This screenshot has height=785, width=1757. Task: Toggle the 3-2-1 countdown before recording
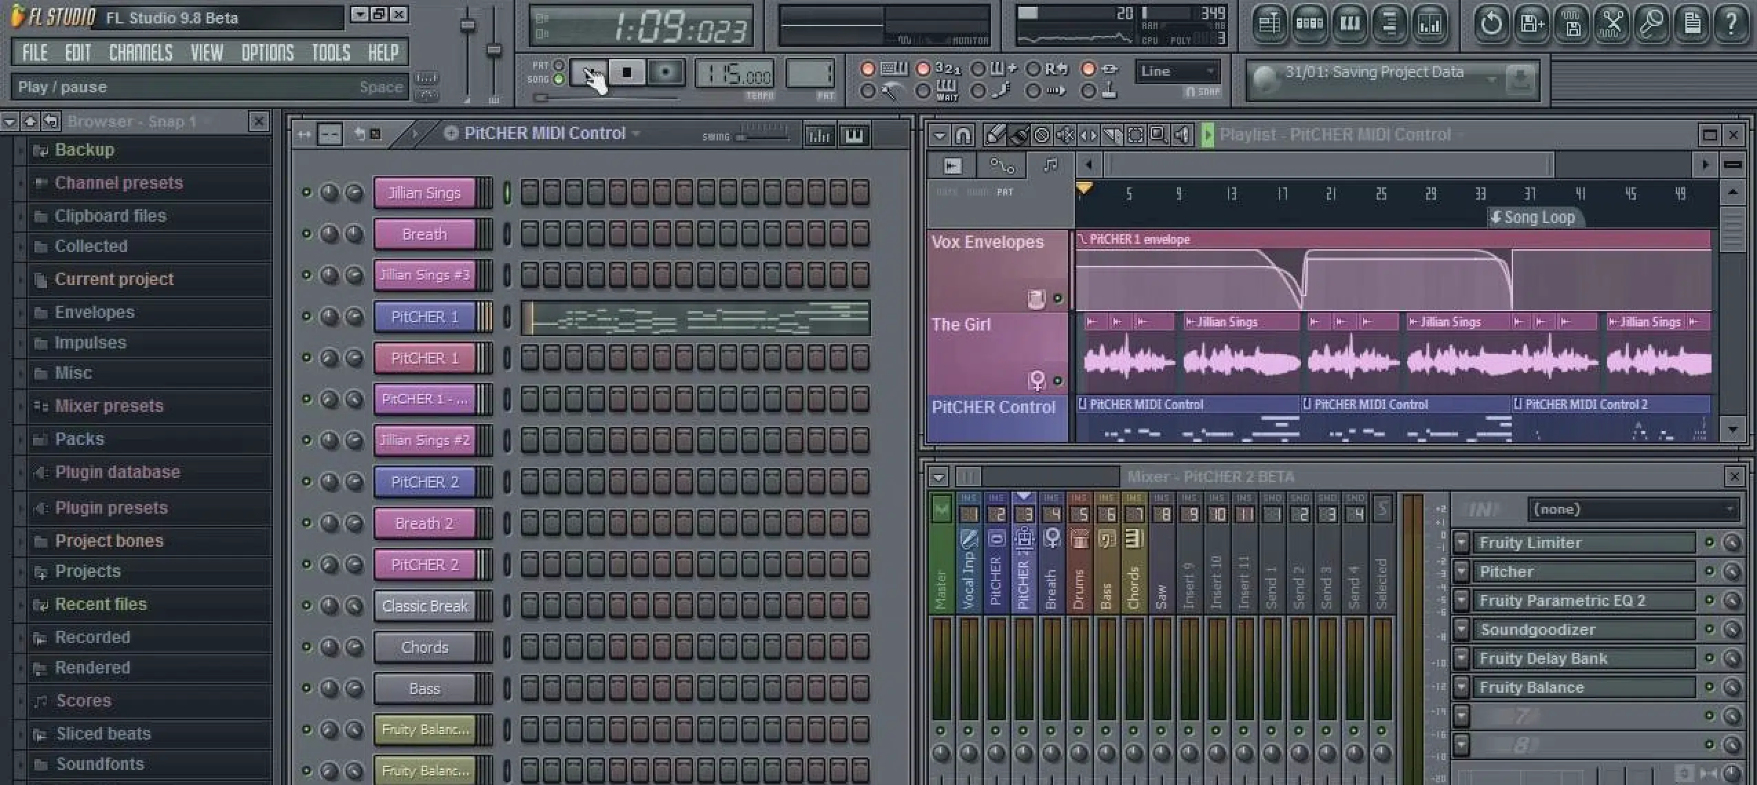(924, 69)
